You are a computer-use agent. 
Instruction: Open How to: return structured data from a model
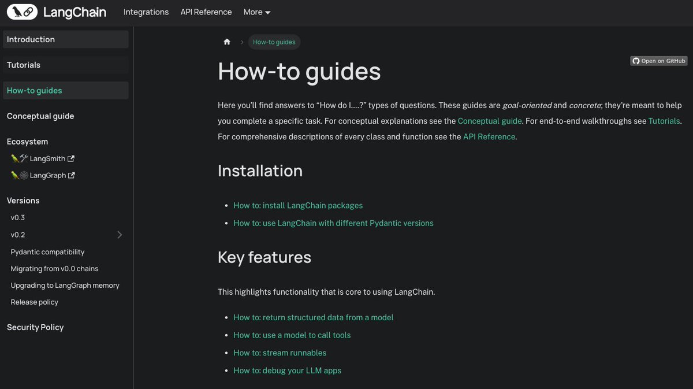coord(314,317)
